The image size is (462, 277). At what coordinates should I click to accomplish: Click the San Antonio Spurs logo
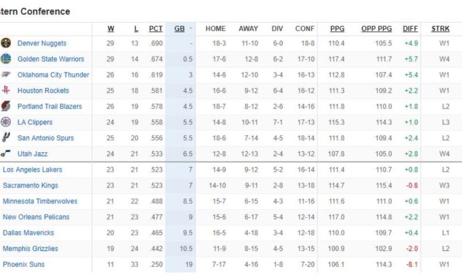(6, 138)
